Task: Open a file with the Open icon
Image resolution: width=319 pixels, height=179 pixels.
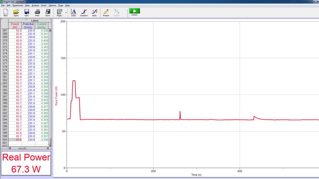Action: [16, 12]
